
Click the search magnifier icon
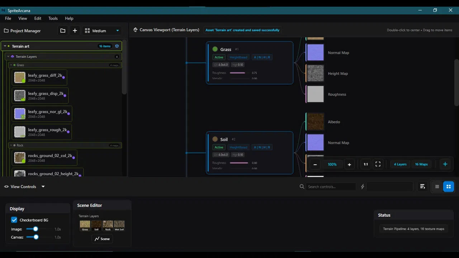click(x=302, y=187)
